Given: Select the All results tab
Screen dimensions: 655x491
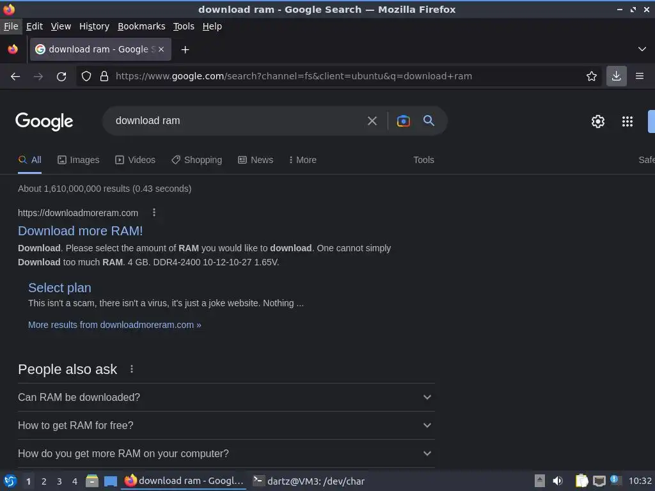Looking at the screenshot, I should point(29,160).
